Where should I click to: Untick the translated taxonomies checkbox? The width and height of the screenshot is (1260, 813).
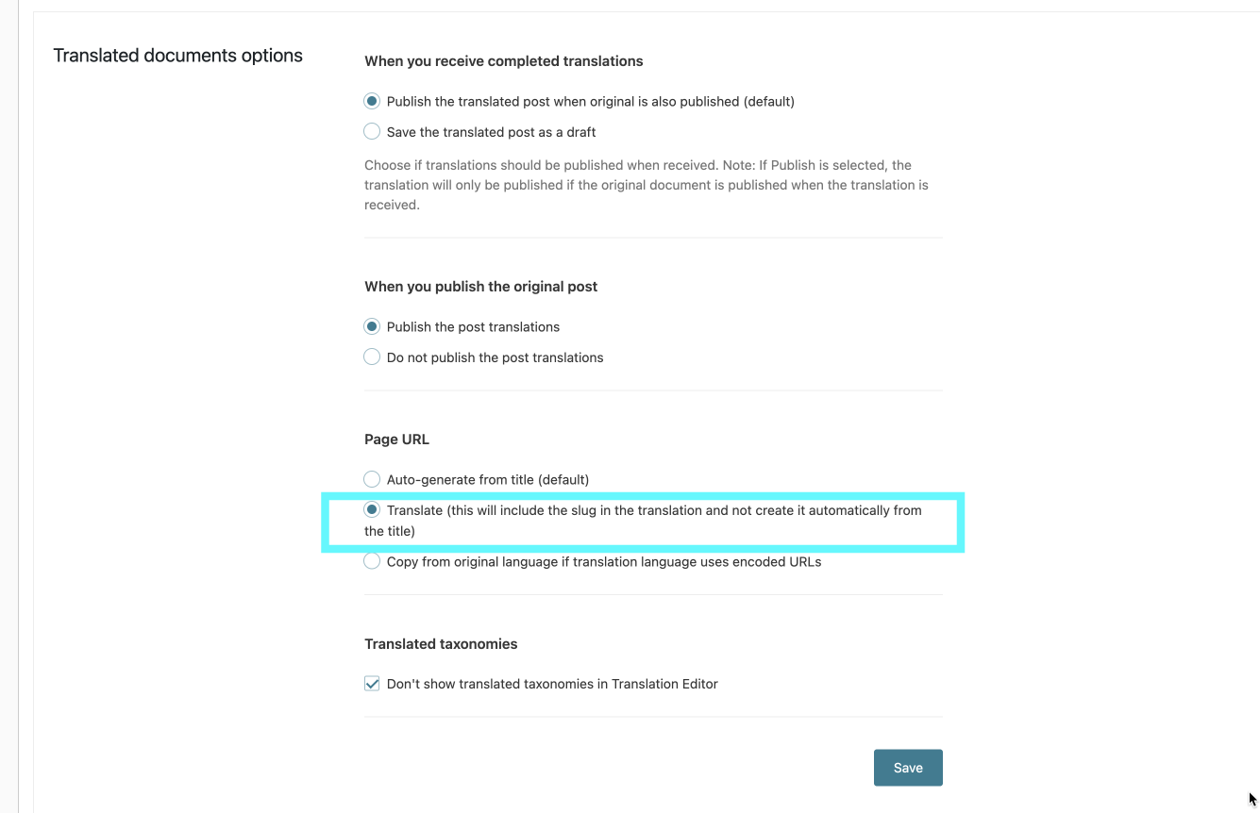point(372,684)
